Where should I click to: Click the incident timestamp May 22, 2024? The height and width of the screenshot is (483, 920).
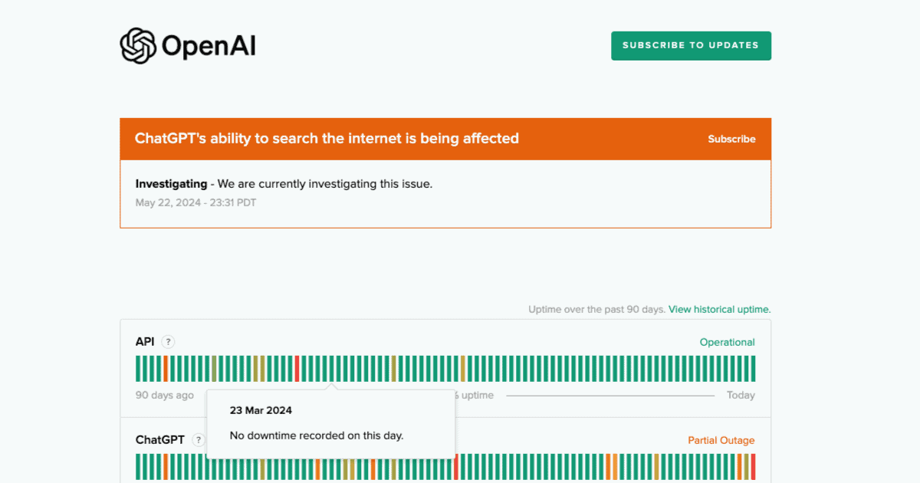tap(195, 203)
